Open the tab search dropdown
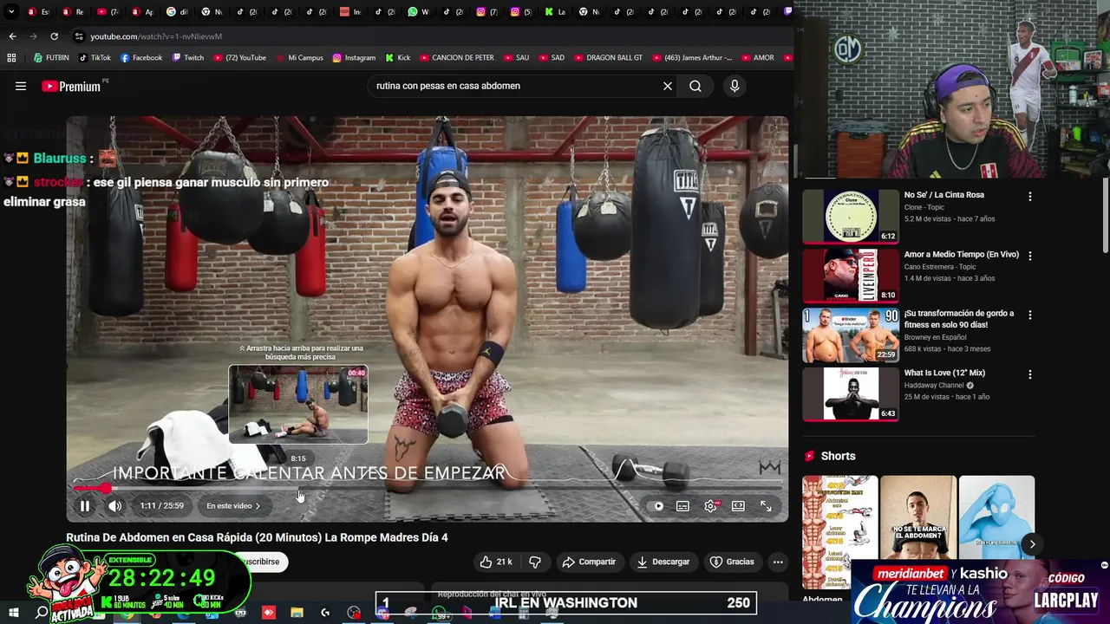 pos(11,12)
